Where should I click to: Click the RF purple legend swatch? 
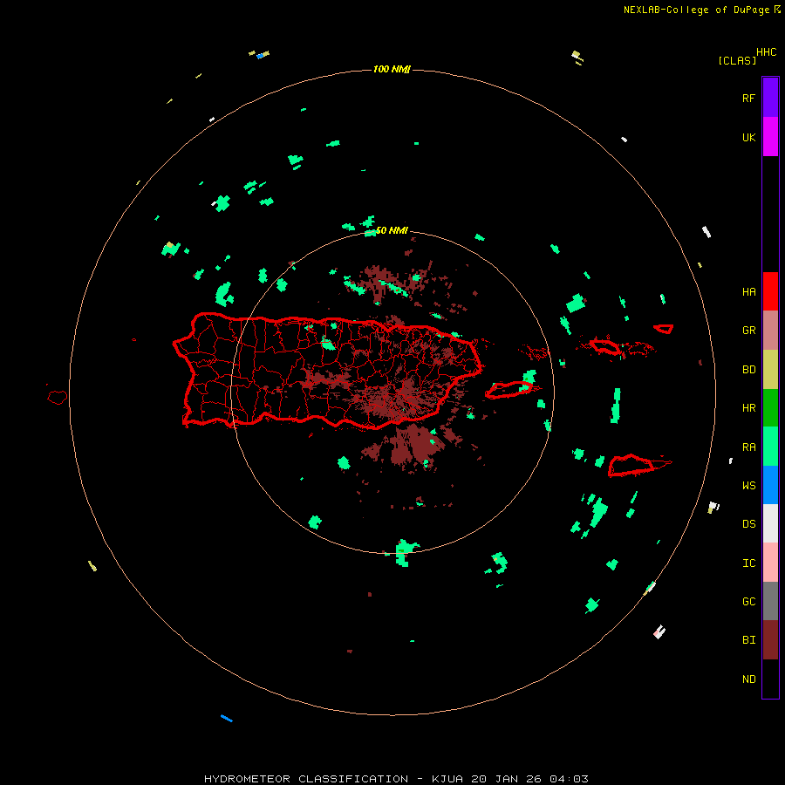coord(770,98)
